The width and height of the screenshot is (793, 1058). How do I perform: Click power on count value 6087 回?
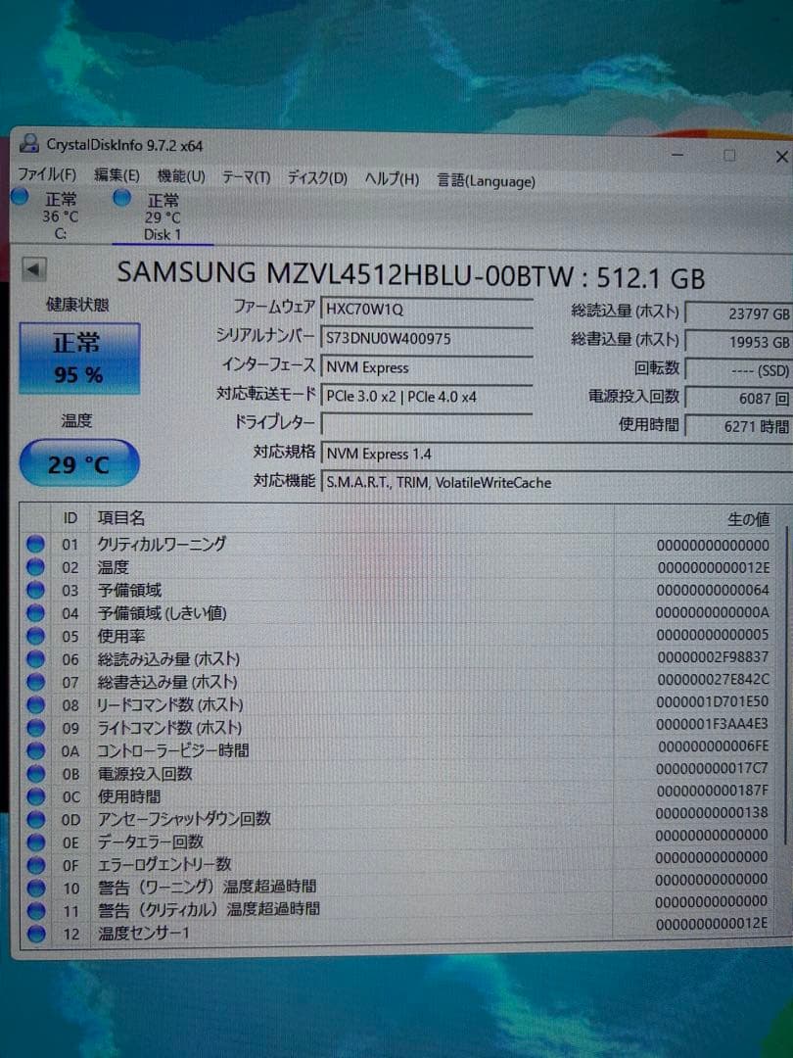tap(739, 398)
